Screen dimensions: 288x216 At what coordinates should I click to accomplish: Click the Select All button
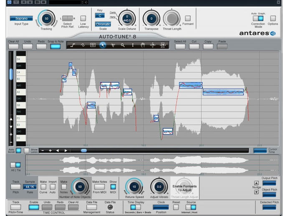[180, 46]
